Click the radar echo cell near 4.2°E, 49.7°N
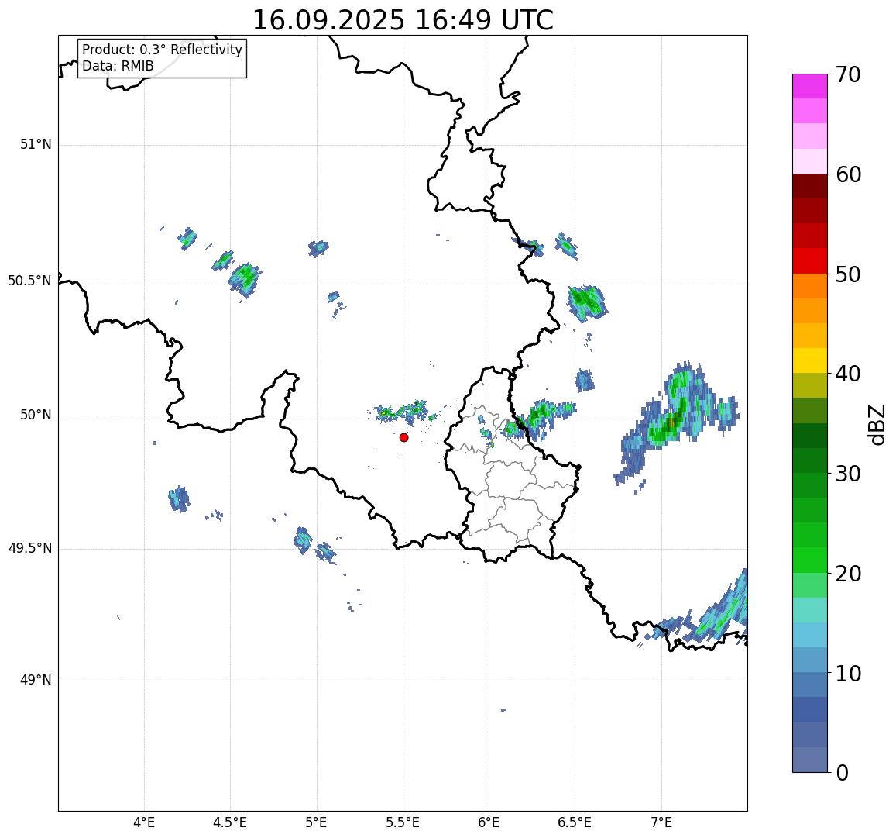The height and width of the screenshot is (838, 896). coord(179,498)
